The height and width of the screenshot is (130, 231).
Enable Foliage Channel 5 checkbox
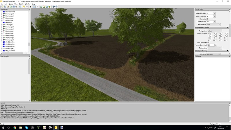click(216, 36)
